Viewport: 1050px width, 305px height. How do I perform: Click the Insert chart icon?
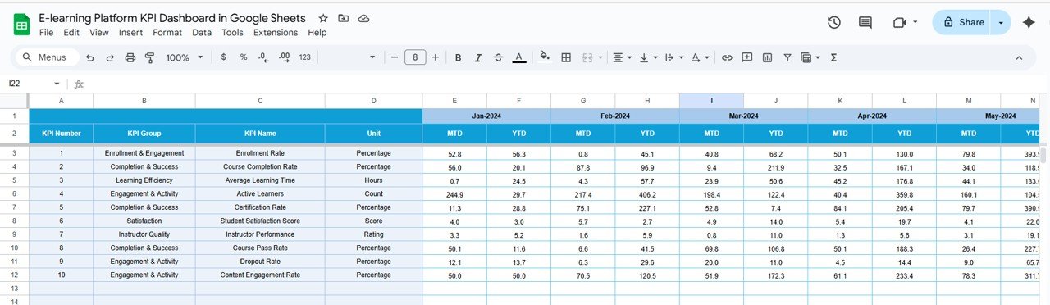pos(767,57)
